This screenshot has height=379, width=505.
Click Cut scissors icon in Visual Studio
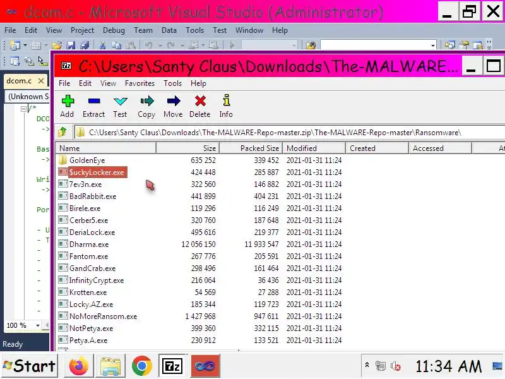point(102,45)
